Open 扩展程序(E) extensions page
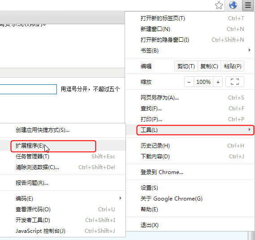This screenshot has height=240, width=255. (63, 145)
